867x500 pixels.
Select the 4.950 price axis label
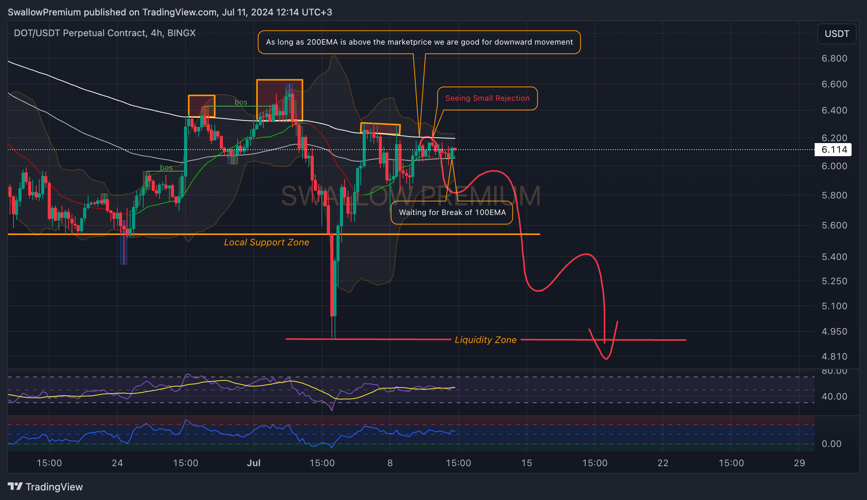(x=834, y=332)
